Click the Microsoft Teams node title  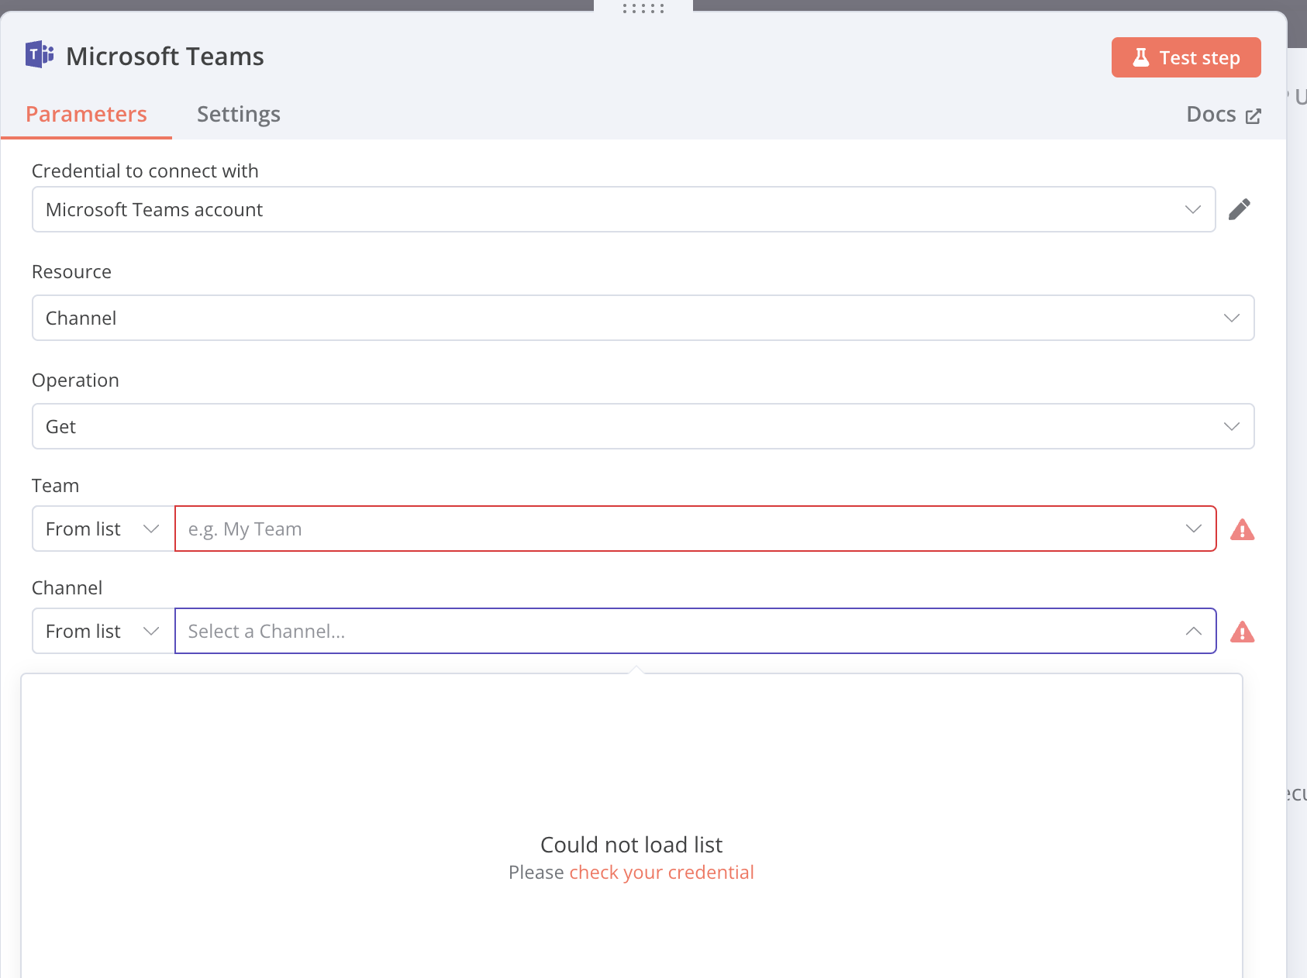(x=165, y=57)
